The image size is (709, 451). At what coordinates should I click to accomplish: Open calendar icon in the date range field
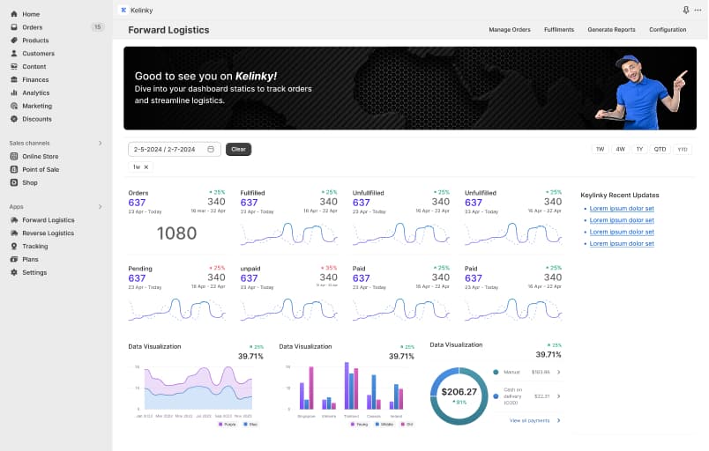211,150
